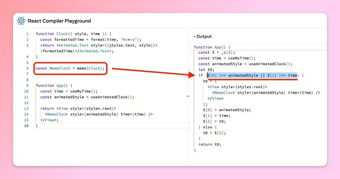
Task: Click 'const time = useMyTime();' in Output panel
Action: coord(227,58)
